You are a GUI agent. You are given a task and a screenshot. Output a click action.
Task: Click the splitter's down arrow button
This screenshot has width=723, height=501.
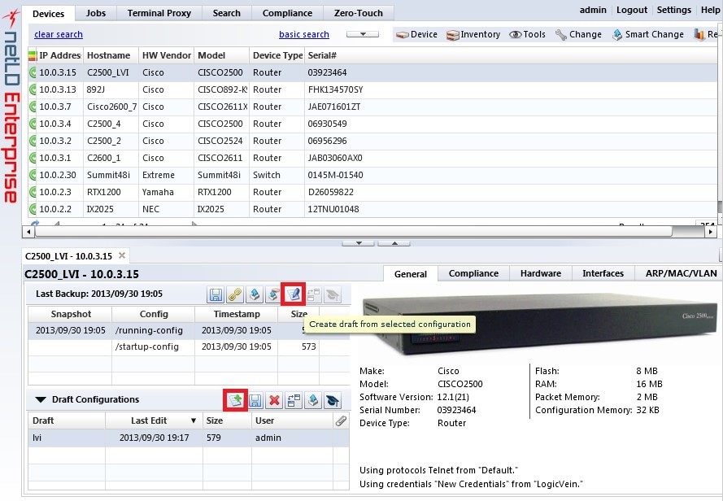point(359,243)
